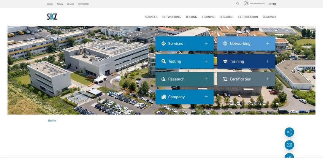Click the SKZ logo
The image size is (323, 158).
(x=52, y=17)
